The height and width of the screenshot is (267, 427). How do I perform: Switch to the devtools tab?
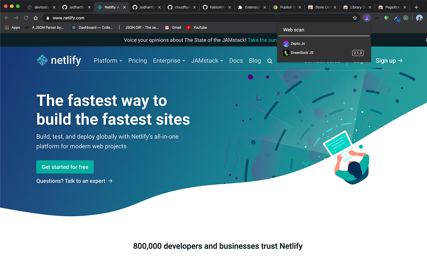tap(42, 7)
